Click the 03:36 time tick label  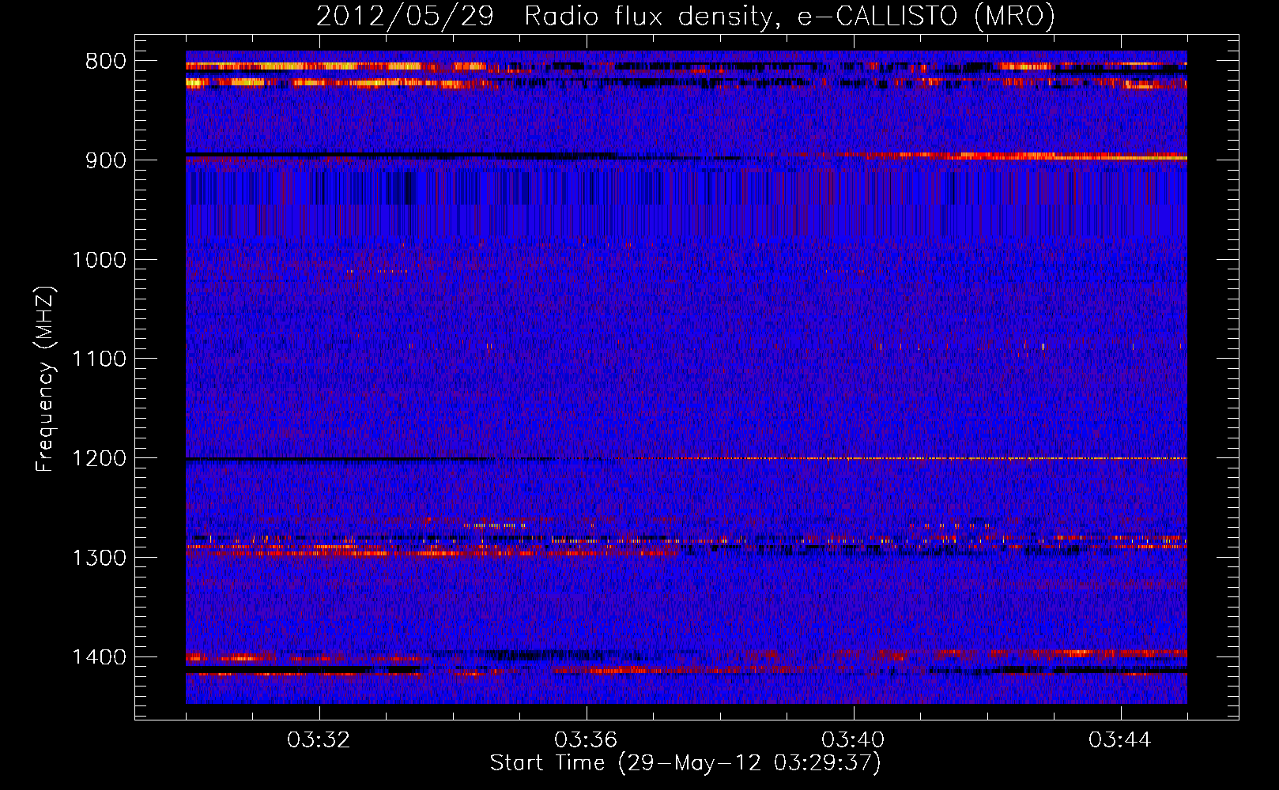pos(586,740)
